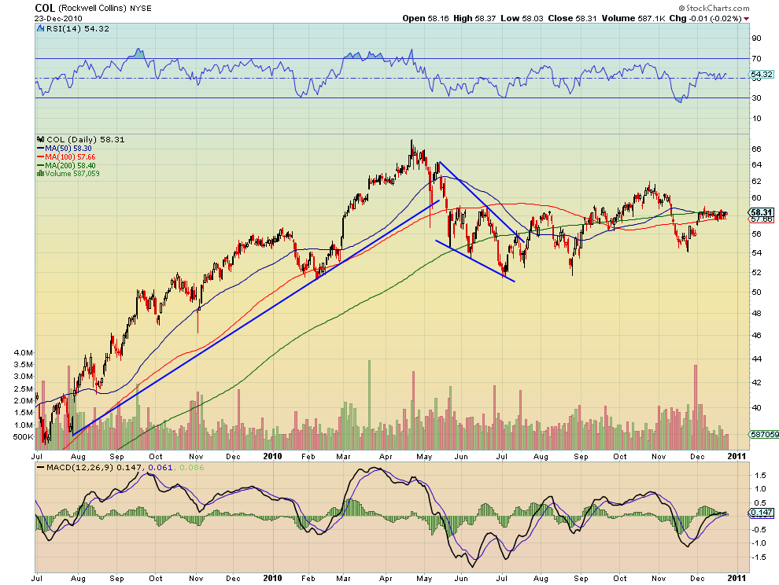Click the 90 label on the RSI axis
The image size is (779, 585).
(x=756, y=39)
